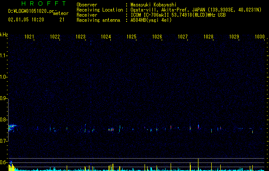Click the kHz axis unit label

pyautogui.click(x=4, y=35)
